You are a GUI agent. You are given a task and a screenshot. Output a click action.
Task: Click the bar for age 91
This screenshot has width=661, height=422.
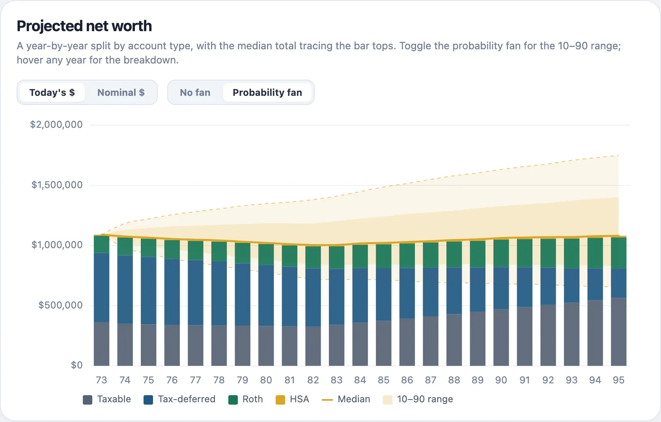click(525, 302)
